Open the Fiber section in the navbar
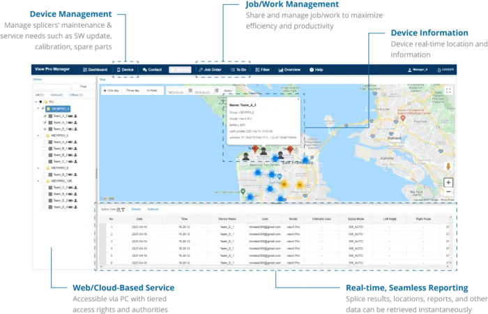 point(262,70)
